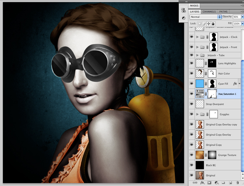Click the link icon on Goggles group
244x186 pixels.
[x=207, y=114]
